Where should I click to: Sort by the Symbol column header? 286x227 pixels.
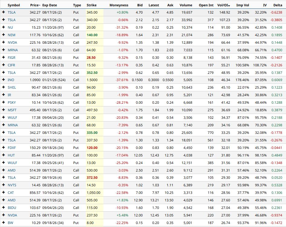tap(14, 5)
